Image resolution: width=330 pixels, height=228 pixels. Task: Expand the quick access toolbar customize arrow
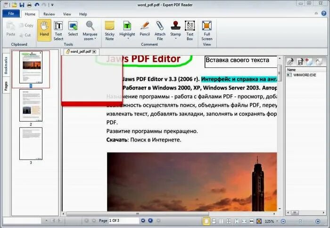pyautogui.click(x=52, y=5)
